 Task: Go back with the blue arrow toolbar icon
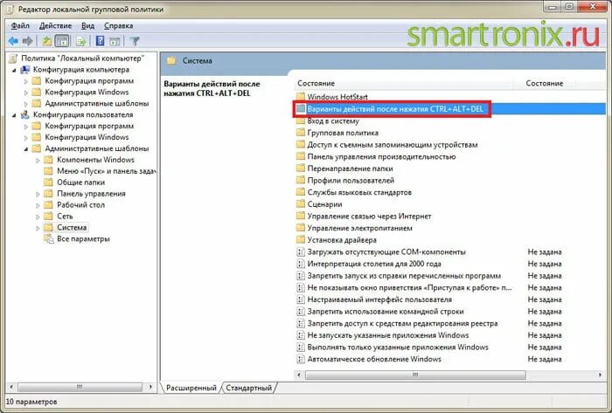coord(13,41)
